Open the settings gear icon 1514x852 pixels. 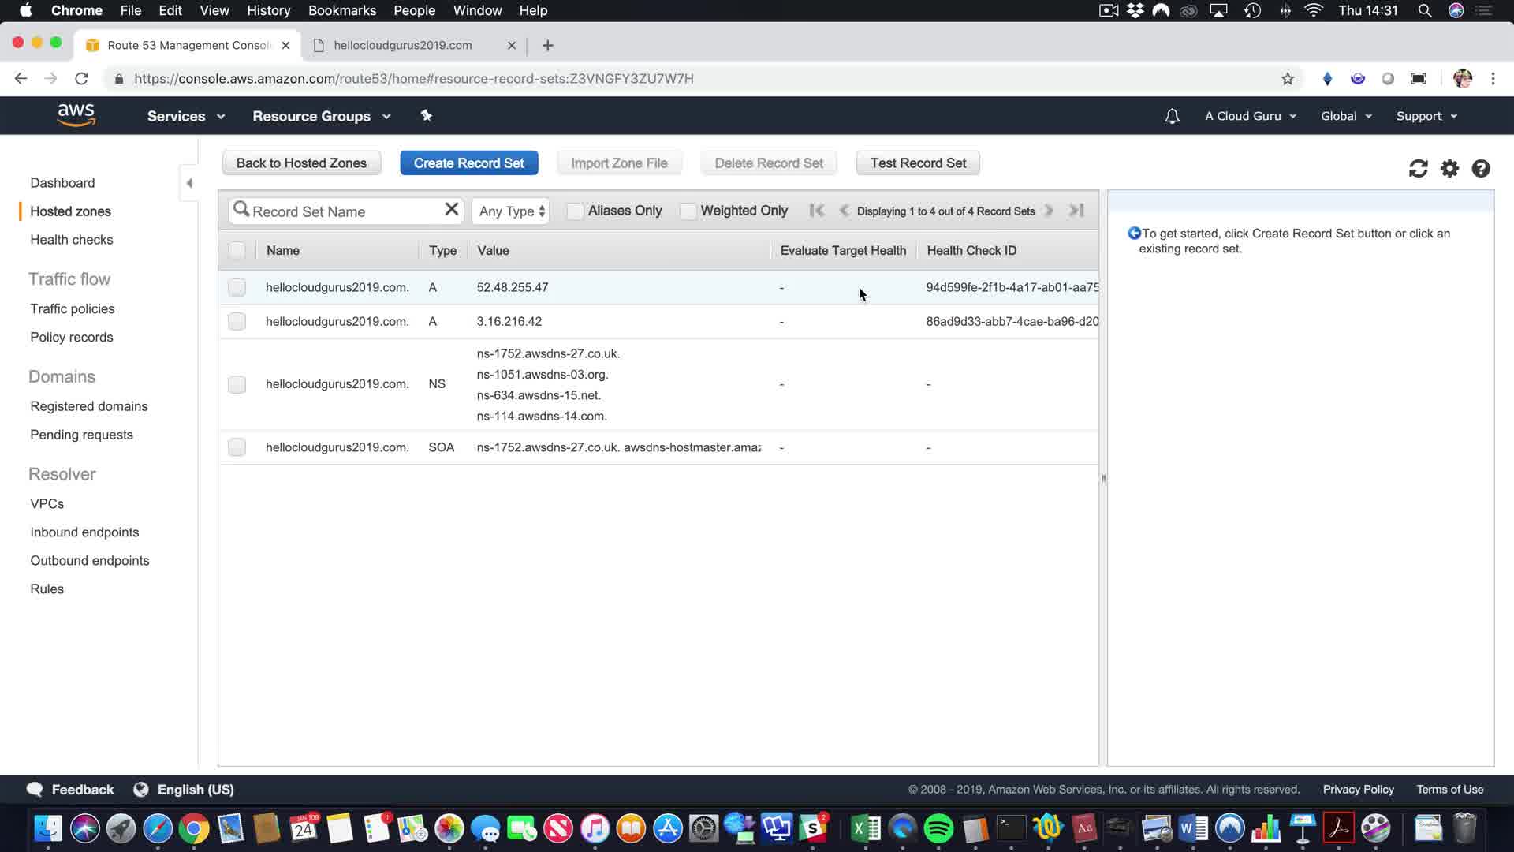[x=1449, y=169]
